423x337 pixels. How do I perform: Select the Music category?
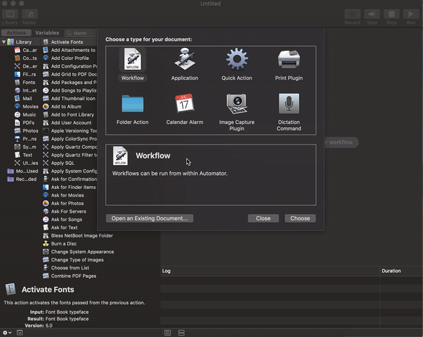pyautogui.click(x=25, y=115)
